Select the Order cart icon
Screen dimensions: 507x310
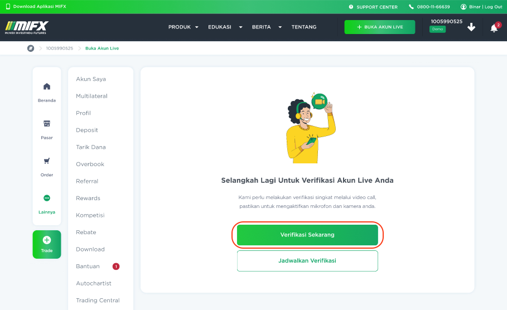click(47, 161)
